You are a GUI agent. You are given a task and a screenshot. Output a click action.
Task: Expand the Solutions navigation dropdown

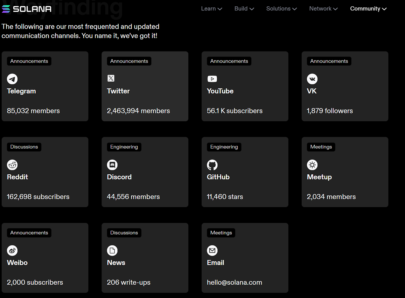[281, 9]
